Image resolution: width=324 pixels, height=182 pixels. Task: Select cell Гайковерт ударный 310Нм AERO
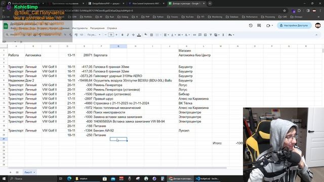pos(118,76)
